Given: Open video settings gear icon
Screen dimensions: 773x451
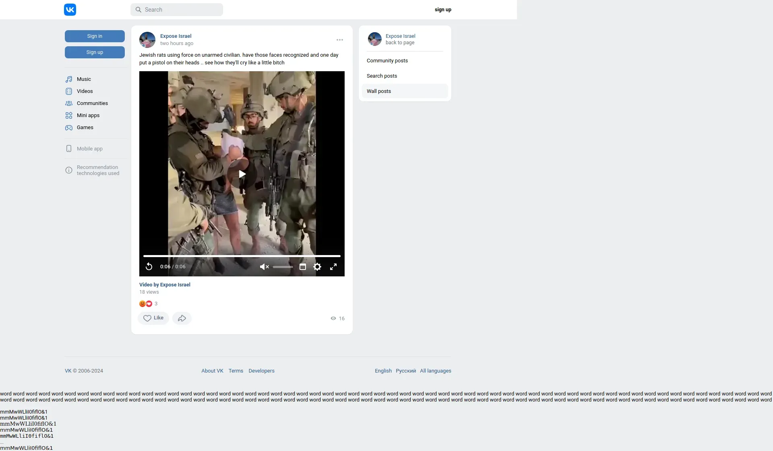Looking at the screenshot, I should point(317,267).
